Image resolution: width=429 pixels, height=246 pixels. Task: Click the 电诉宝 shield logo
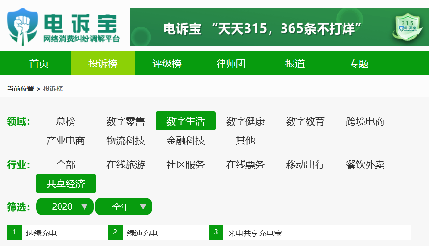click(22, 26)
